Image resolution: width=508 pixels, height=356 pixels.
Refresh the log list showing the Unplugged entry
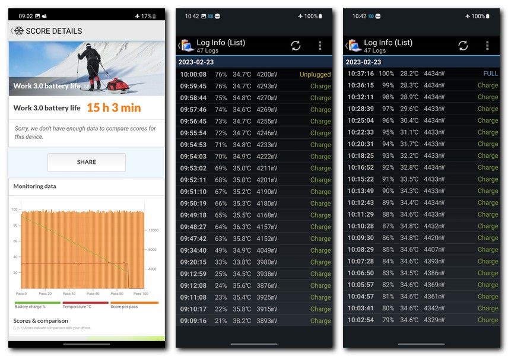(296, 46)
